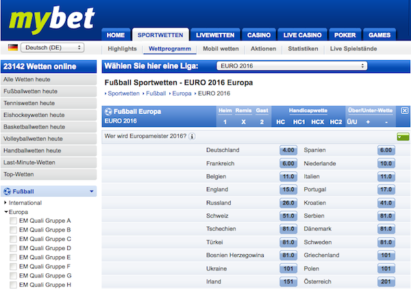Select Belgien odds 11.0
The image size is (411, 289).
pyautogui.click(x=288, y=176)
